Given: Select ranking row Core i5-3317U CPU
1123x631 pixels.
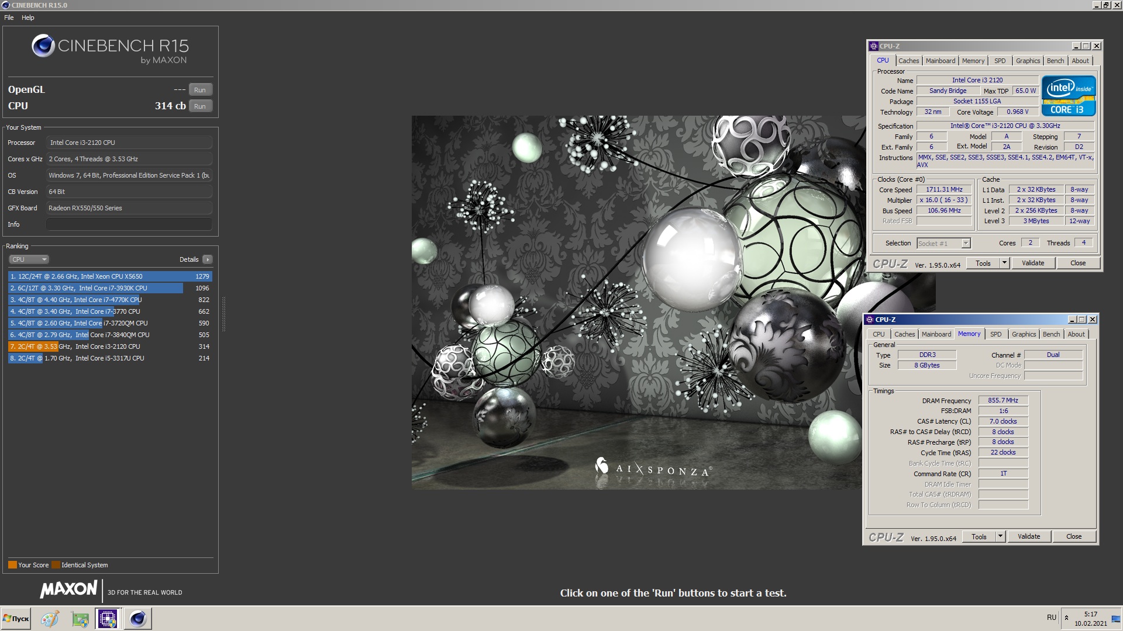Looking at the screenshot, I should click(x=110, y=358).
